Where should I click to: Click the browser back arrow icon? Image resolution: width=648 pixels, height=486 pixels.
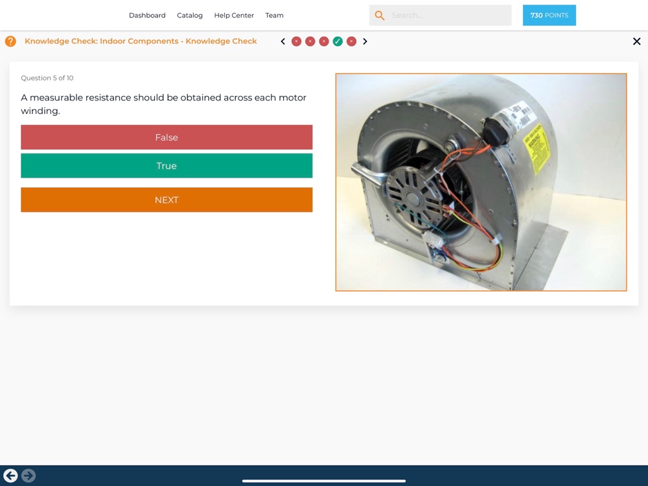10,476
